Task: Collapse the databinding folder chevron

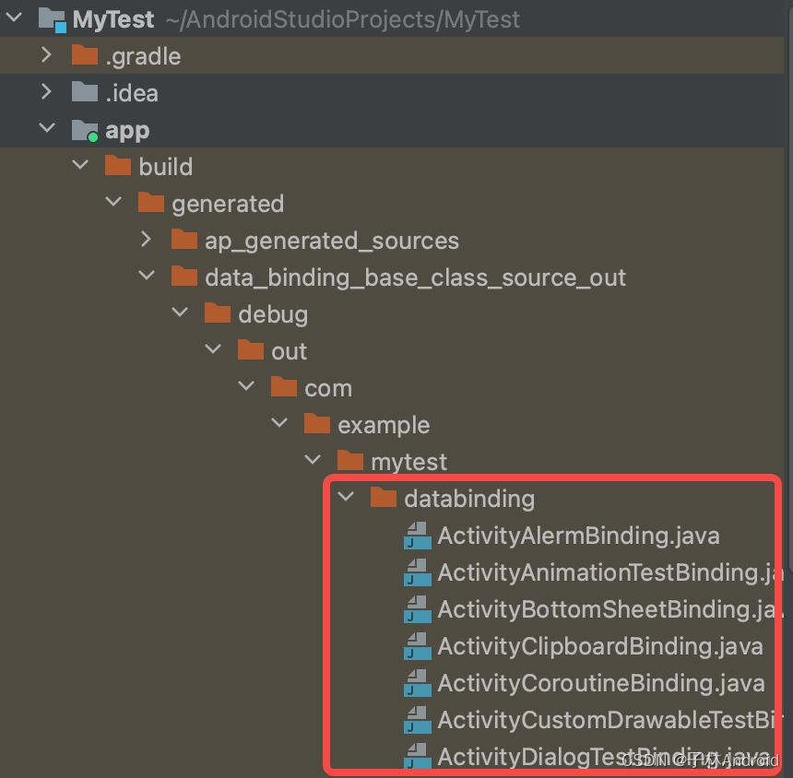Action: pos(346,497)
